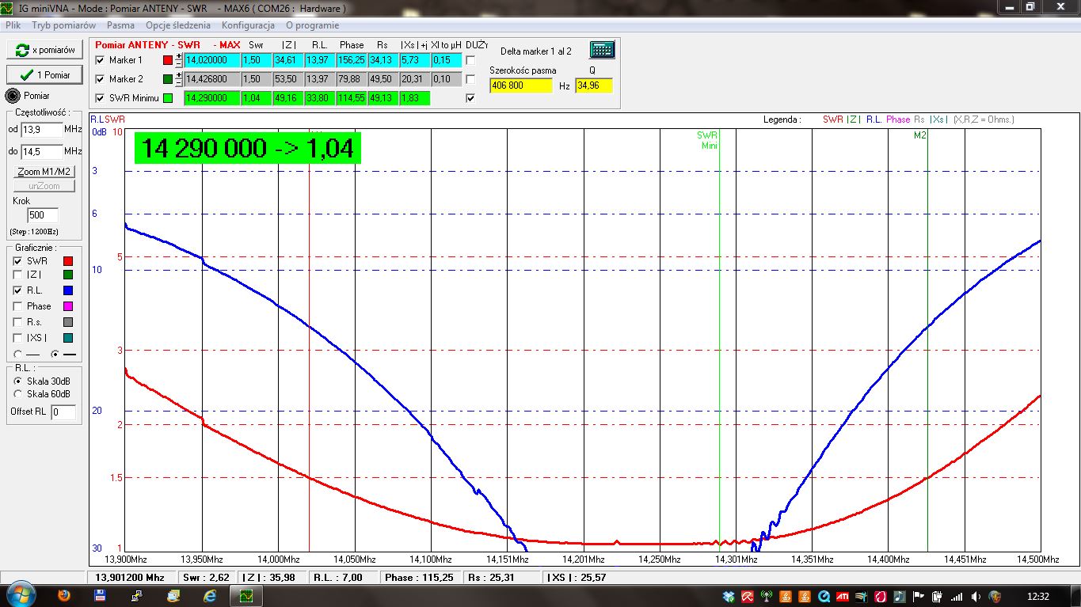Click the miniVNA taskbar icon
This screenshot has height=607, width=1081.
247,595
